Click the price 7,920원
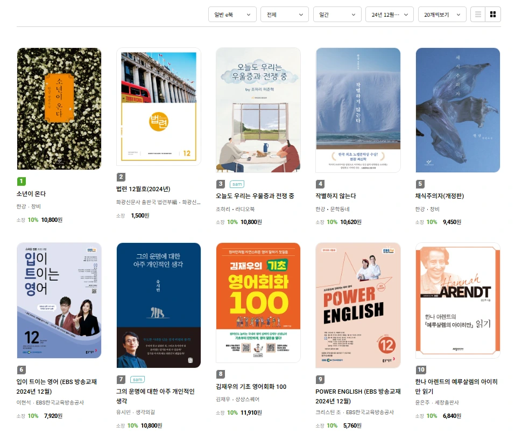 [53, 416]
